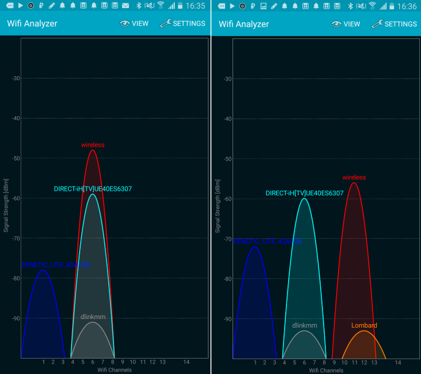Open VIEW menu label in right screenshot
Image resolution: width=421 pixels, height=374 pixels.
click(352, 24)
